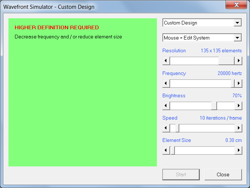Increase Element Size with the right arrow
This screenshot has width=250, height=188.
238,150
